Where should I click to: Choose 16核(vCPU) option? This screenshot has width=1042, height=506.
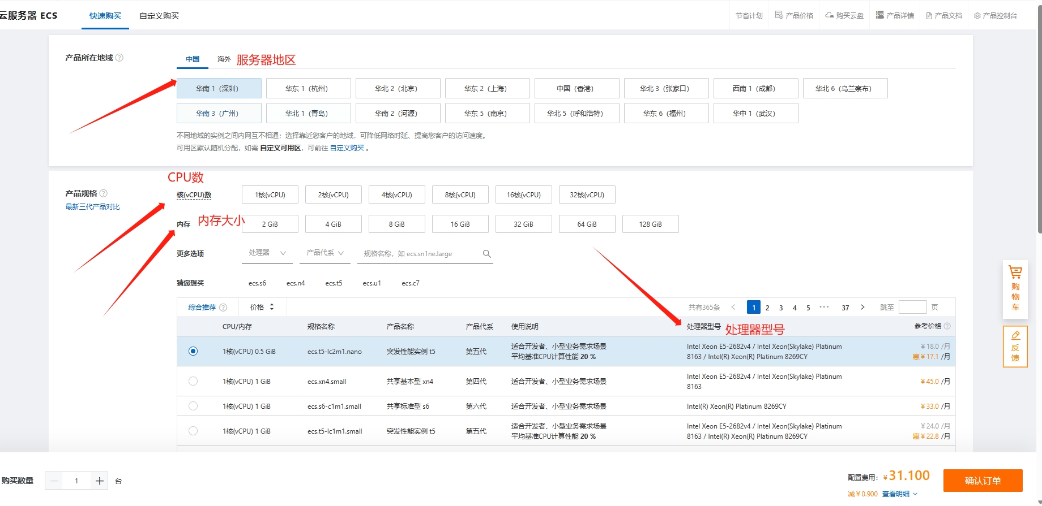(524, 194)
